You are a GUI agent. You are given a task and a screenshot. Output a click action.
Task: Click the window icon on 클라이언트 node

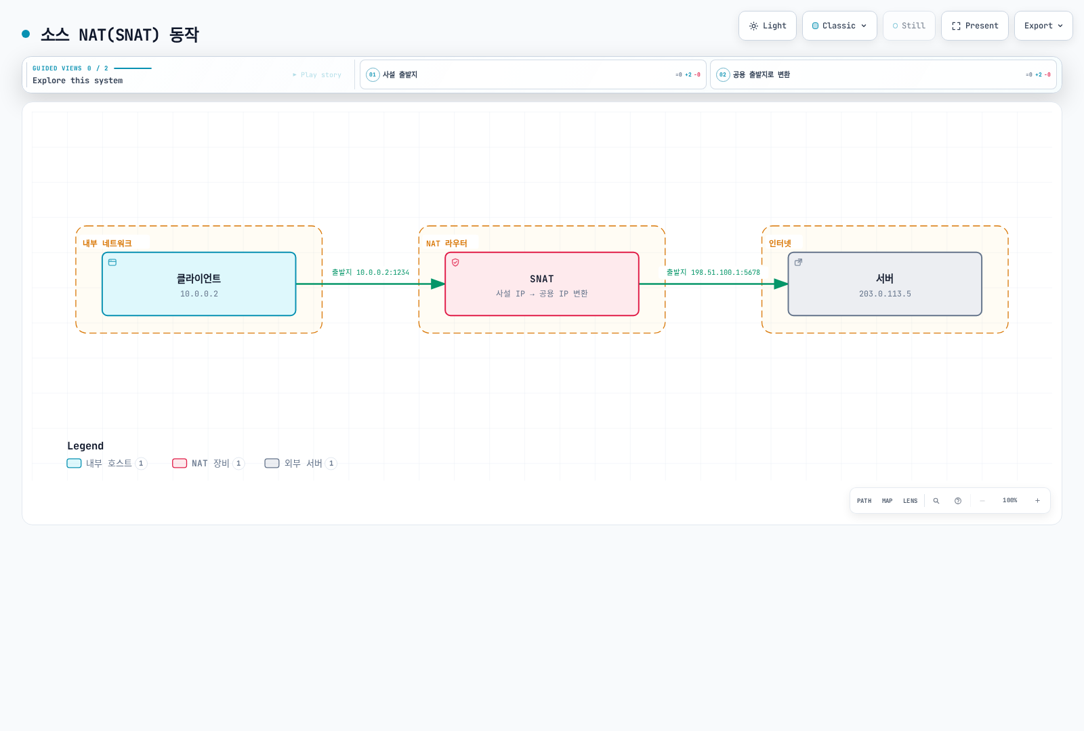[112, 263]
